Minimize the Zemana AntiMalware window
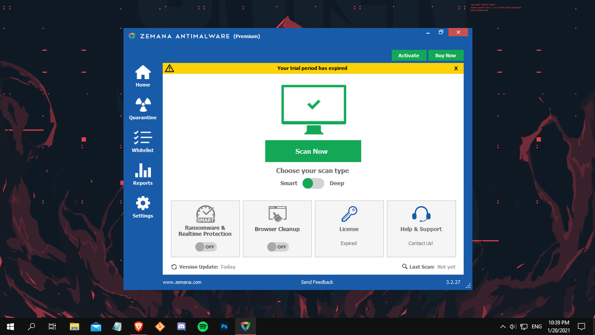The width and height of the screenshot is (595, 335). [427, 33]
